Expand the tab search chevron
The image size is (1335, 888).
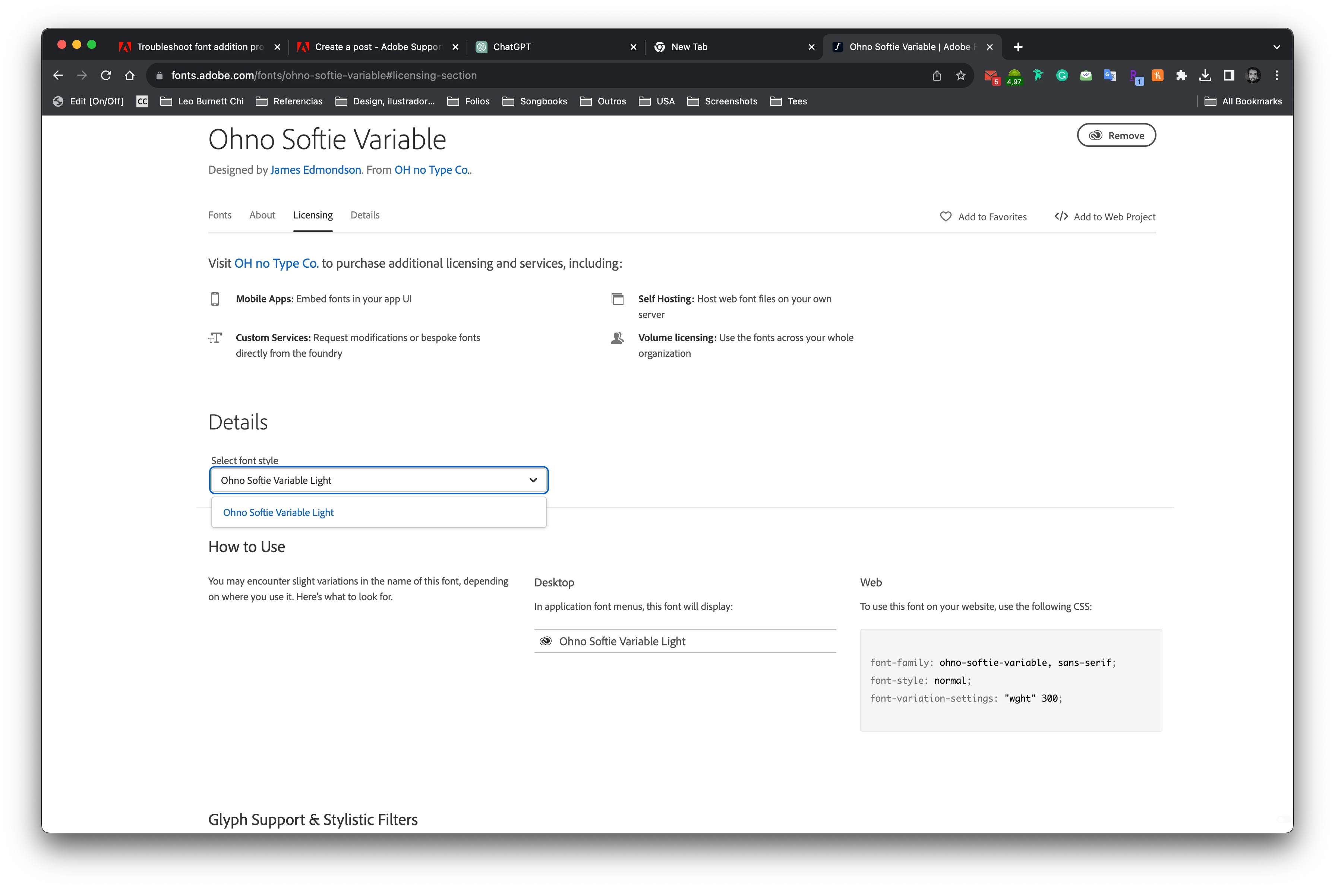click(x=1277, y=47)
